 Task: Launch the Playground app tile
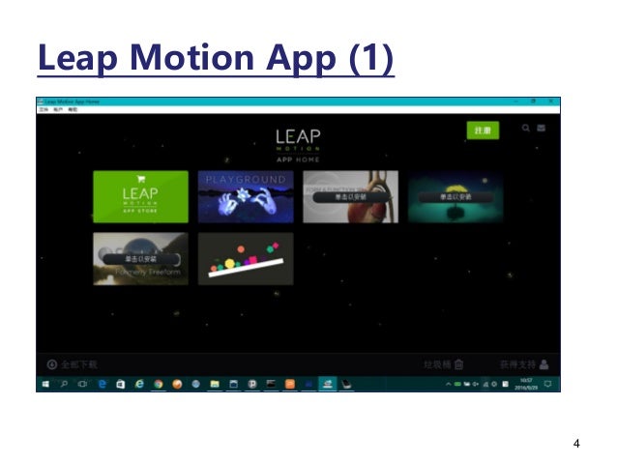(246, 196)
